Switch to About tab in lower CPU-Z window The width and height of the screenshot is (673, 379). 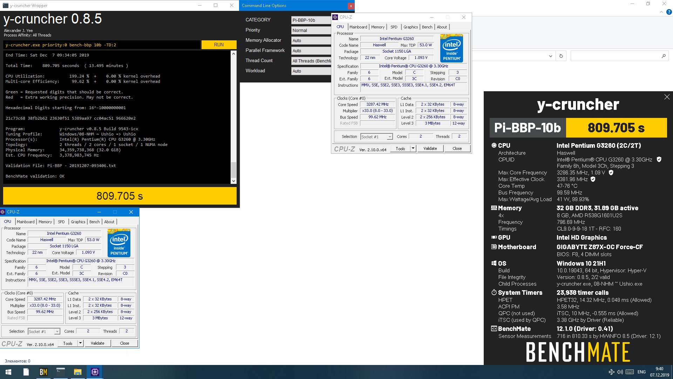point(109,222)
